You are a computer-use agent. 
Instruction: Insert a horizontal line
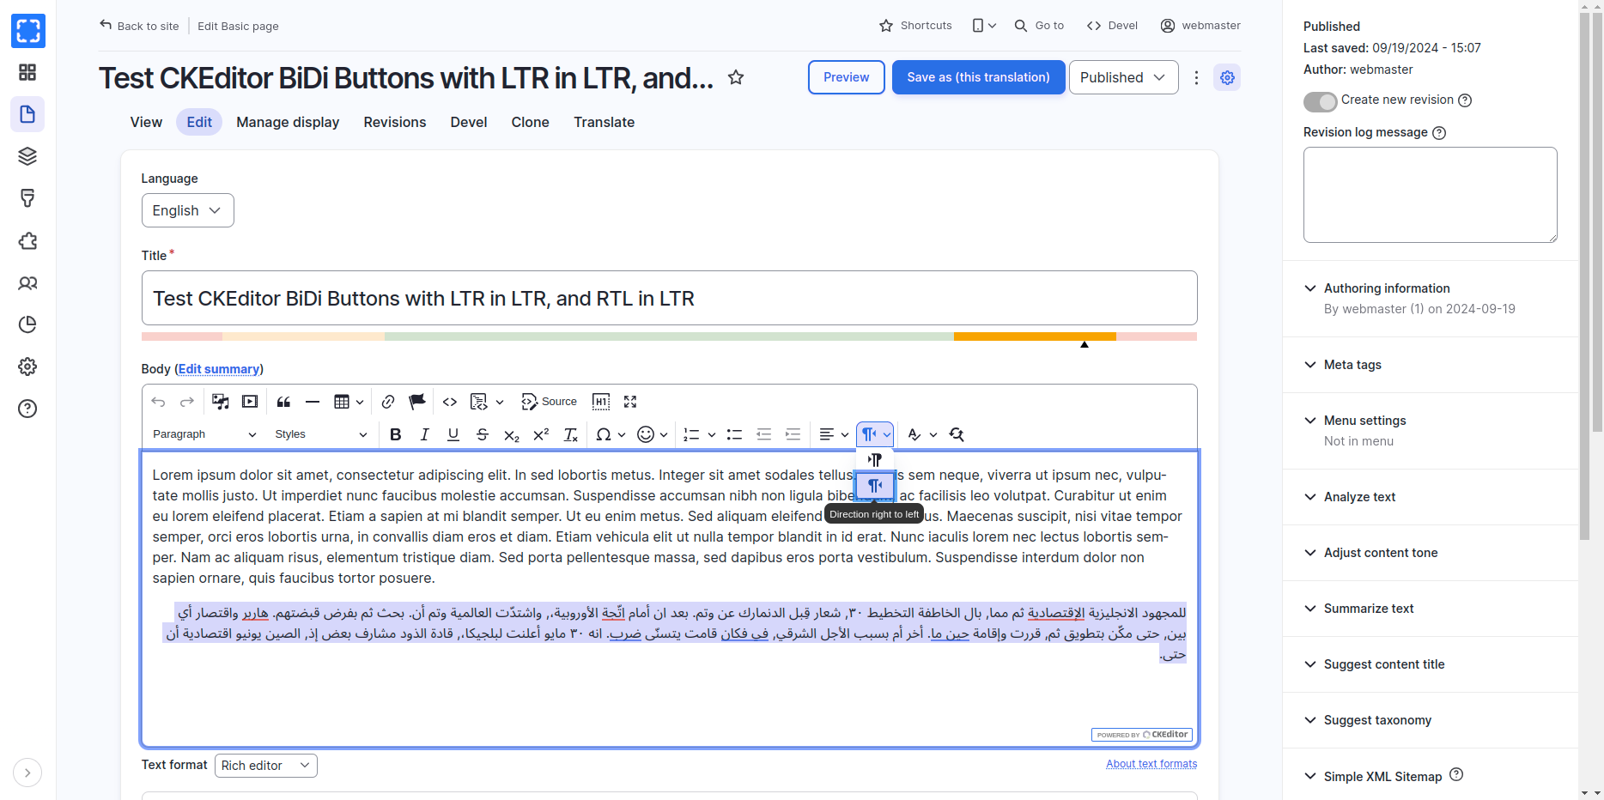[313, 402]
